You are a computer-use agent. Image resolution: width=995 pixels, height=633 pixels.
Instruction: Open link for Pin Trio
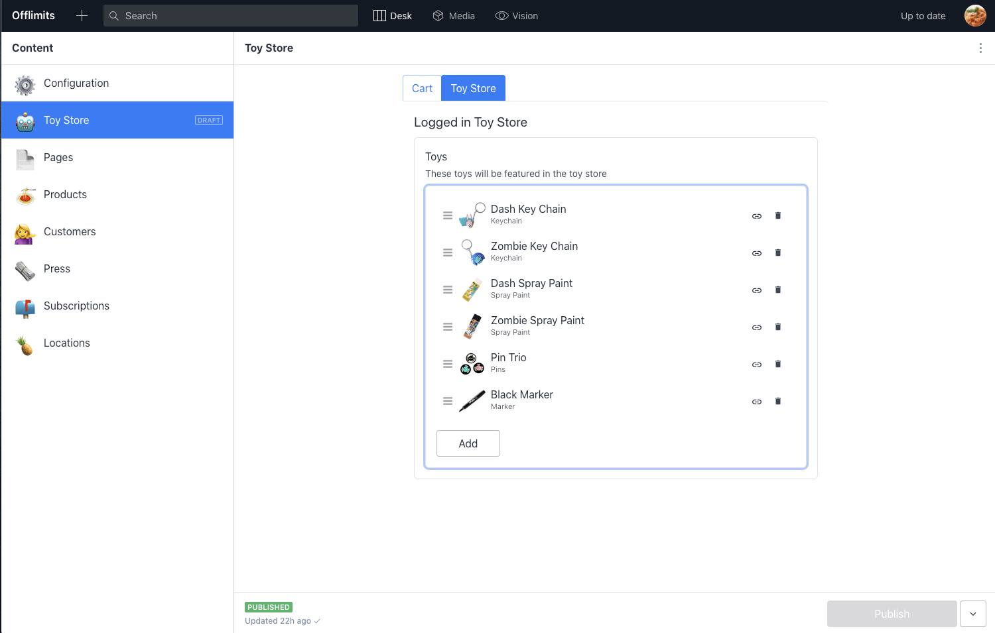click(x=757, y=365)
